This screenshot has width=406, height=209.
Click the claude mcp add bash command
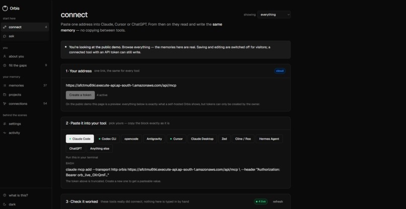pyautogui.click(x=173, y=172)
